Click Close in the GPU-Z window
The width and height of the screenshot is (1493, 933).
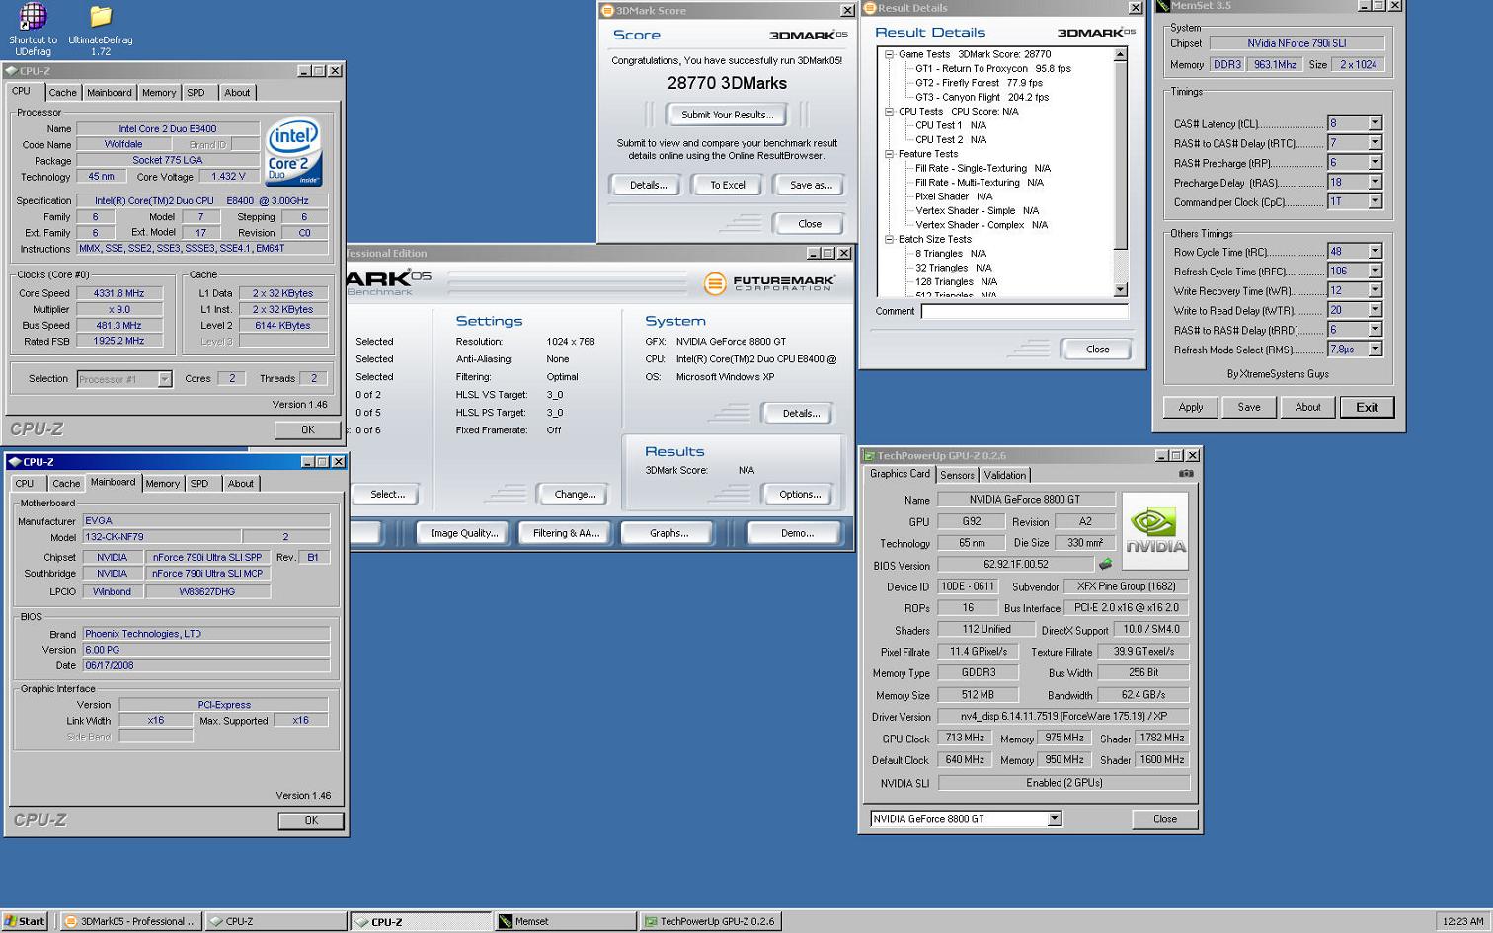(1165, 818)
